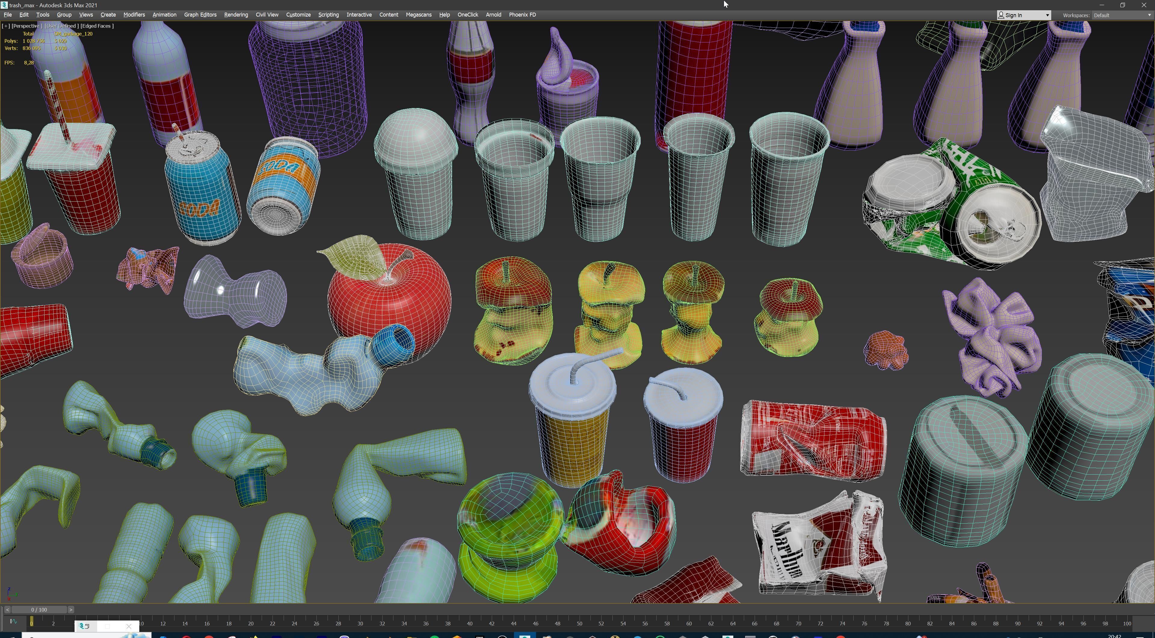Open the Arnold menu
The image size is (1155, 638).
tap(493, 15)
